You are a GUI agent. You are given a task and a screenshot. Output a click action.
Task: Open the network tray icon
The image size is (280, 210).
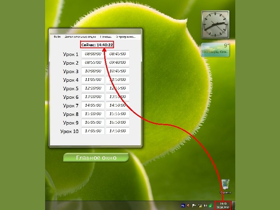pos(200,206)
